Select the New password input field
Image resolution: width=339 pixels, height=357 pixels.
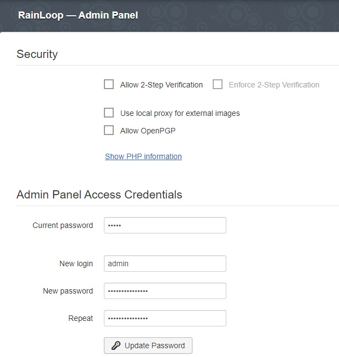(x=165, y=291)
